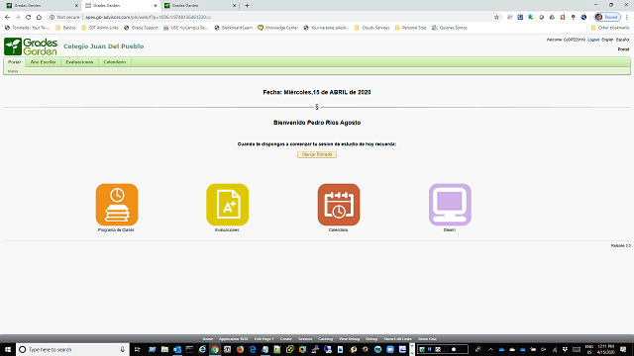
Task: Bookmark this page with star icon
Action: [496, 18]
